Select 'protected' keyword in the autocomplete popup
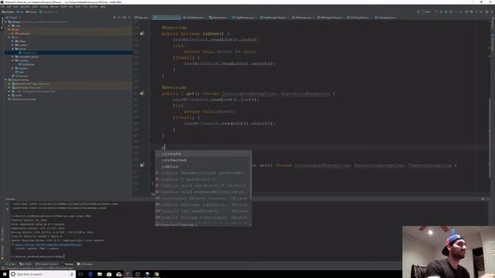 click(x=203, y=160)
